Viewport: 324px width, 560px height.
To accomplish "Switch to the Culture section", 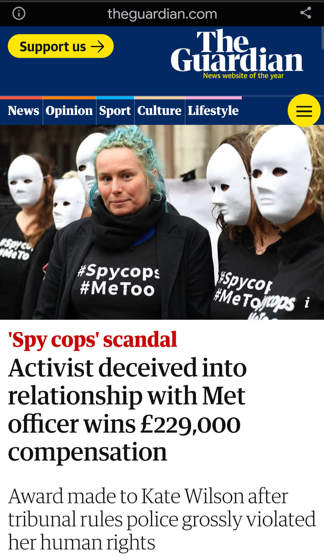I will [x=160, y=111].
